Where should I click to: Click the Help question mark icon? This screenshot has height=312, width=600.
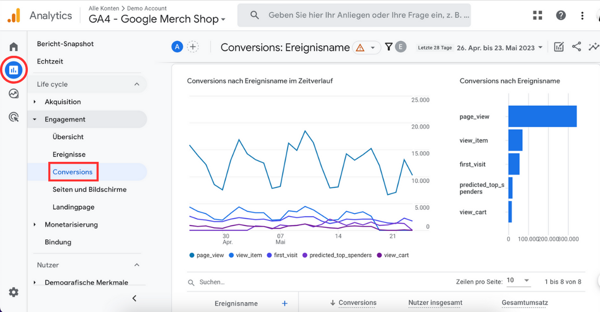pyautogui.click(x=561, y=15)
